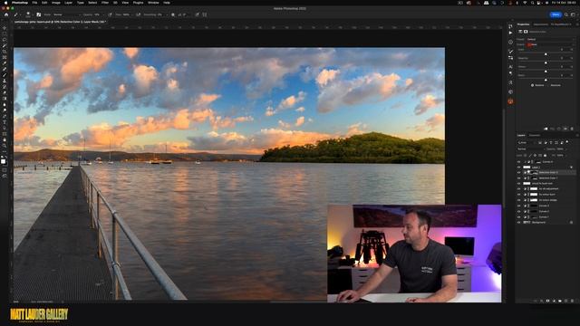Click the Home icon in options bar
Image resolution: width=580 pixels, height=326 pixels.
[x=6, y=14]
